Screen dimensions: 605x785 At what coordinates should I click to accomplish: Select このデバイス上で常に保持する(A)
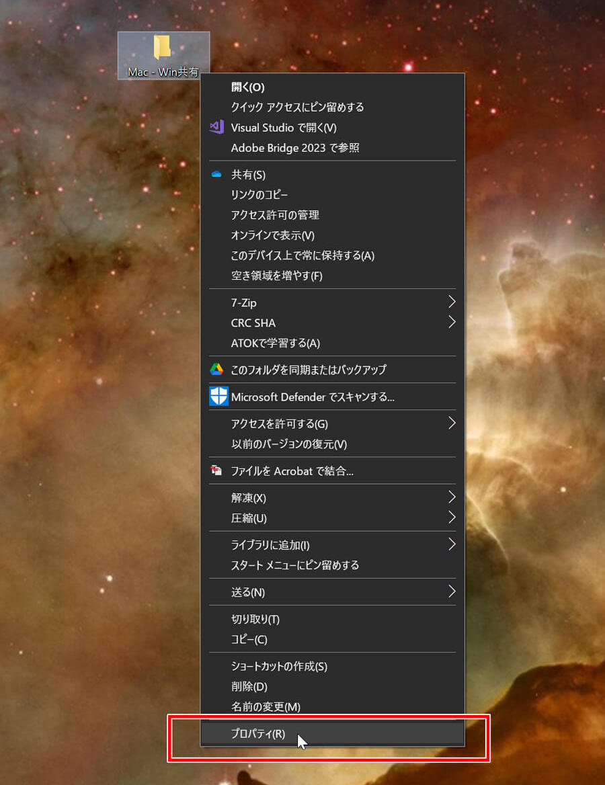pyautogui.click(x=333, y=255)
